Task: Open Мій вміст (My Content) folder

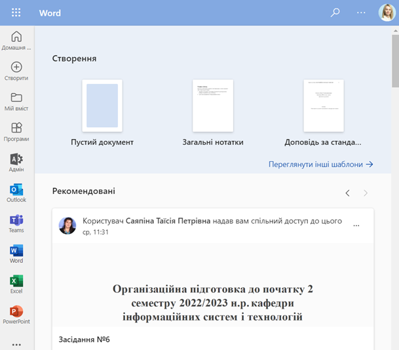Action: [16, 101]
